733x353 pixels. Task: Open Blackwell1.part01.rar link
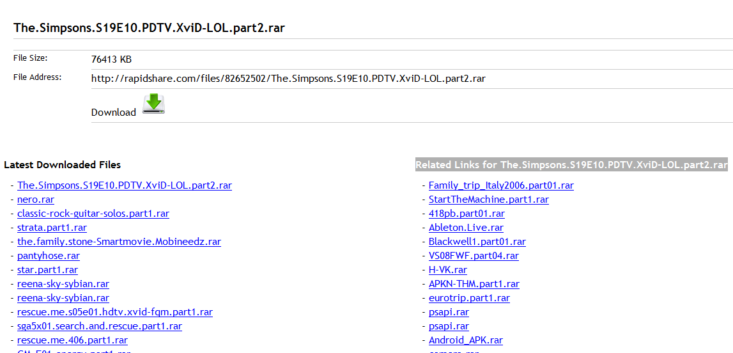coord(477,242)
